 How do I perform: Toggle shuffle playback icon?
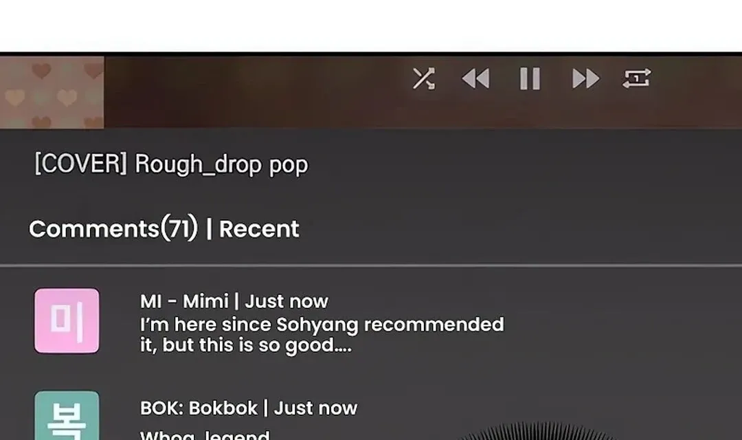tap(423, 78)
